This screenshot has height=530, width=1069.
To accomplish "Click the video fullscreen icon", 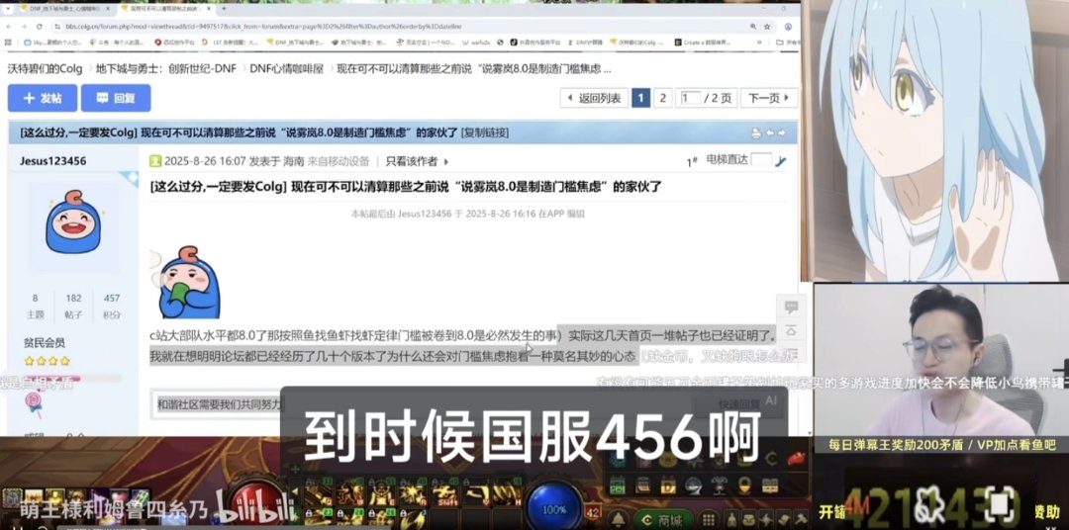I will [998, 505].
